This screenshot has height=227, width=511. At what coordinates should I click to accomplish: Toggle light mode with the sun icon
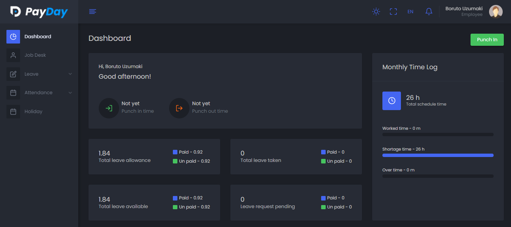376,12
